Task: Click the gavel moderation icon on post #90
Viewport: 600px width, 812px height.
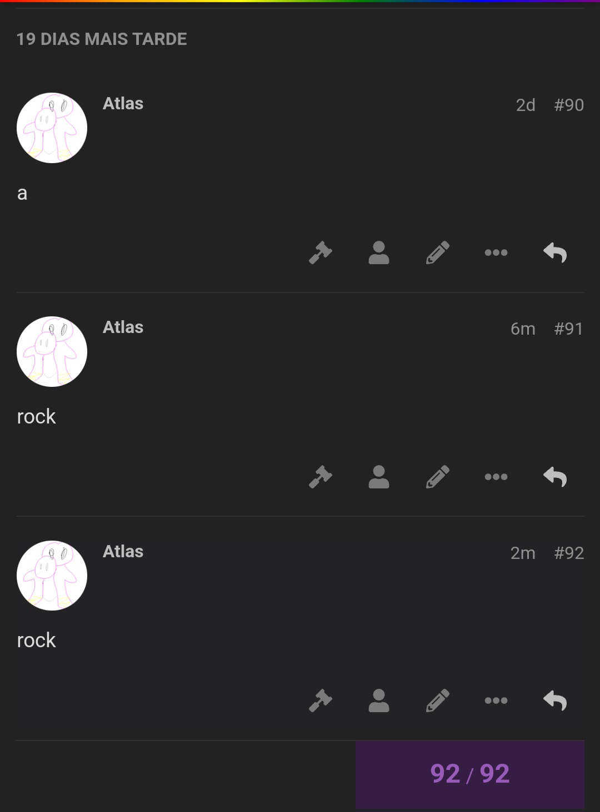Action: [x=321, y=253]
